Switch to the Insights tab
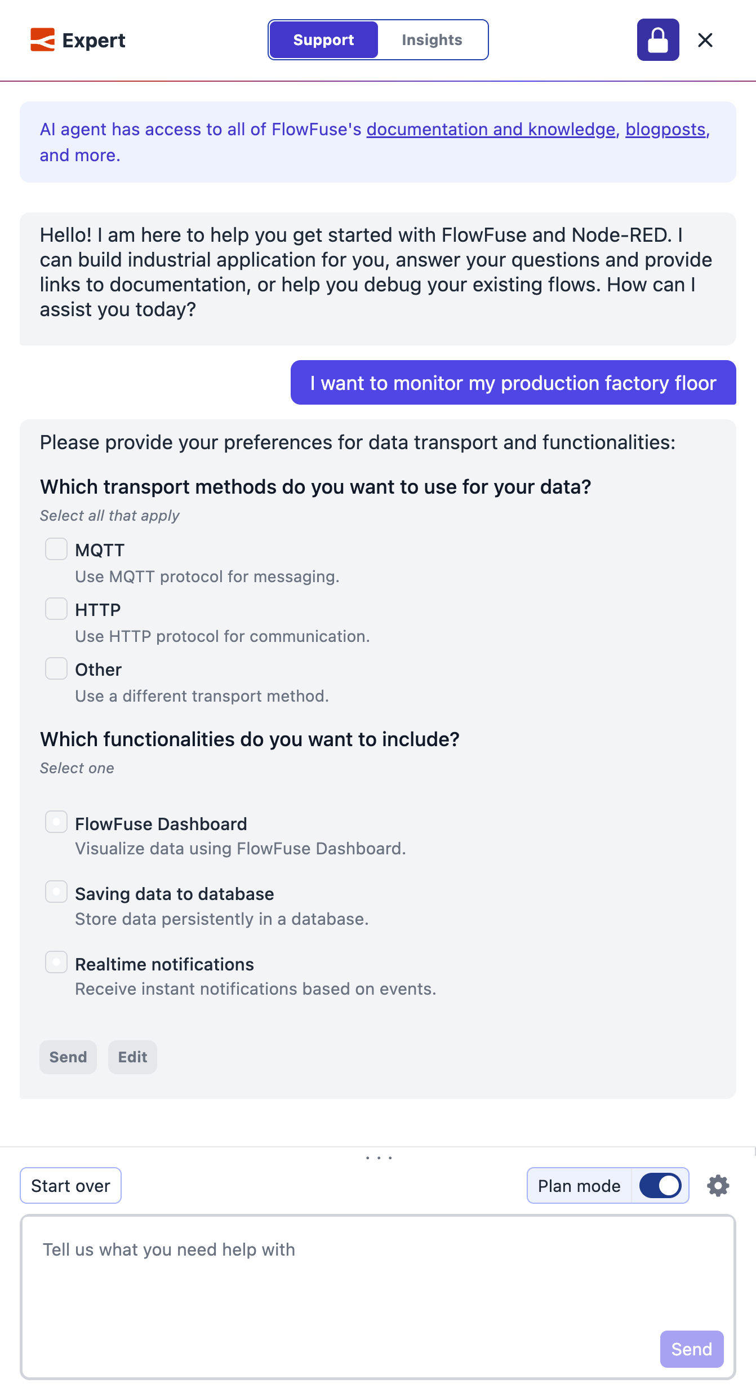 (x=432, y=40)
